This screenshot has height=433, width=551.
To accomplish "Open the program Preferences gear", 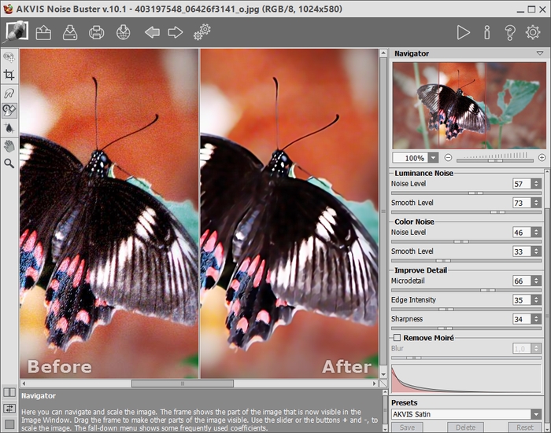I will coord(533,32).
